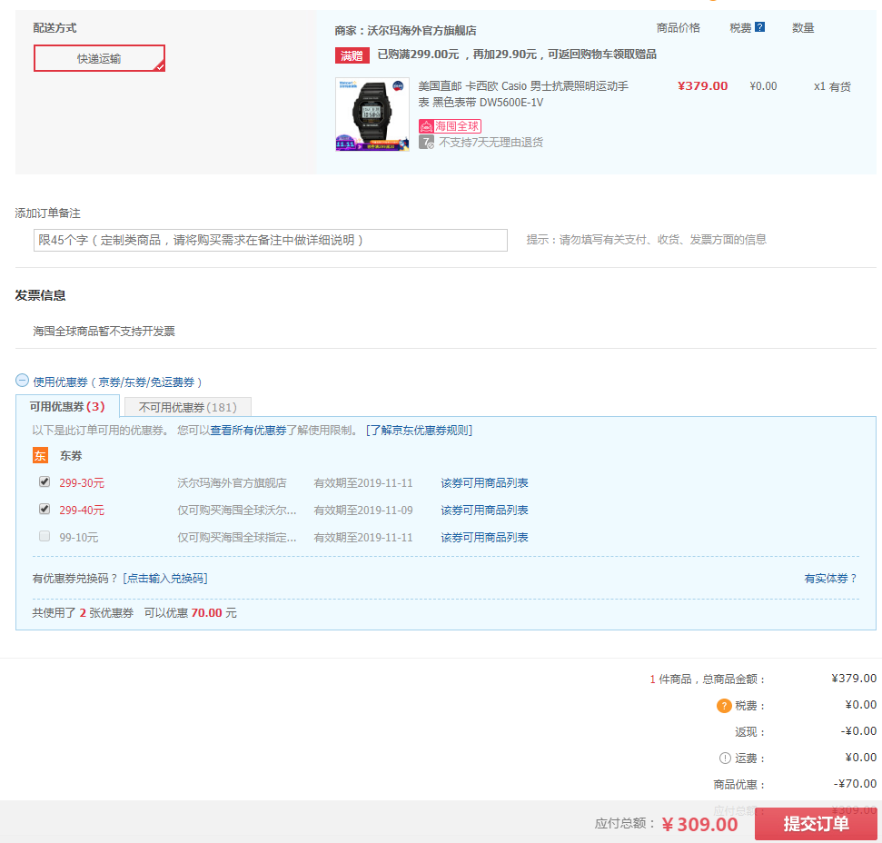This screenshot has width=882, height=843.
Task: Click the ¥309.00 total payable amount
Action: point(699,825)
